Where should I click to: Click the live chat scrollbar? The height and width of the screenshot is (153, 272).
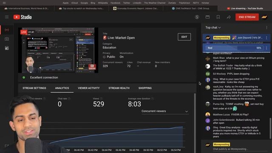tap(270, 128)
